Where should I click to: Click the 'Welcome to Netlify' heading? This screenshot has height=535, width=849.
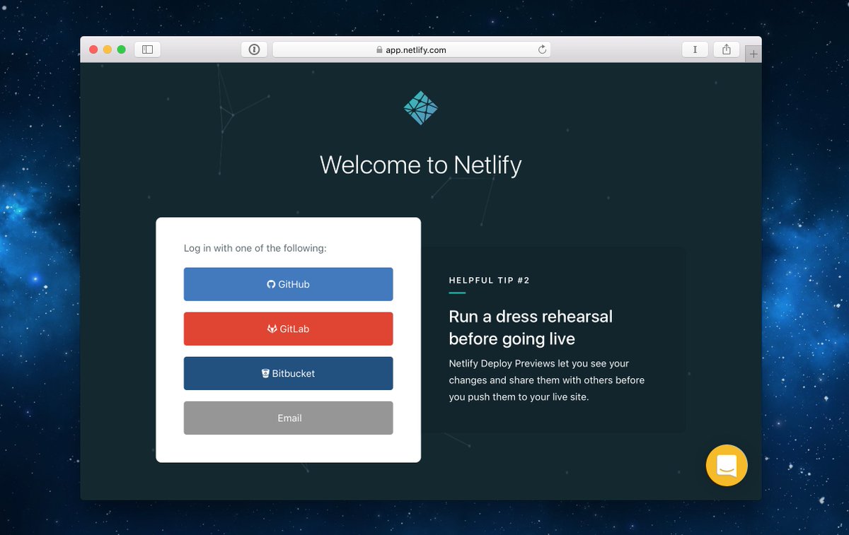(421, 165)
